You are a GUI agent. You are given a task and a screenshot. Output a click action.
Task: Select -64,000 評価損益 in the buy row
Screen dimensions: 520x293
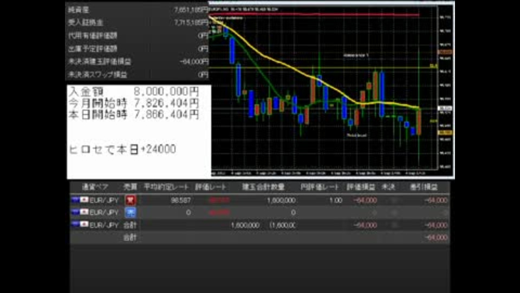tap(365, 200)
